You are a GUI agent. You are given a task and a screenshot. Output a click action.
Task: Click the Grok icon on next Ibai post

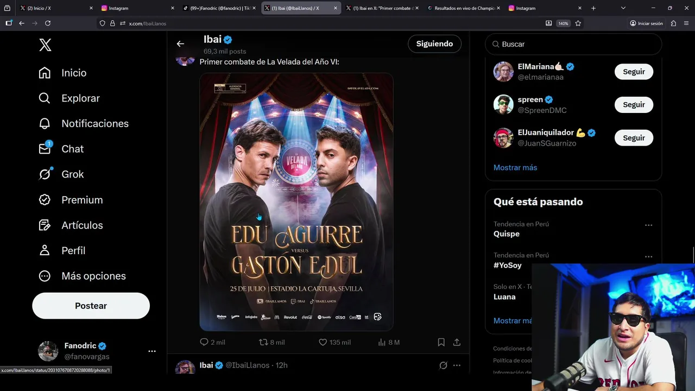coord(443,365)
